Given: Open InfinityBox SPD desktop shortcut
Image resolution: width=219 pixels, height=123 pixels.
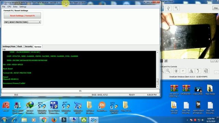Looking at the screenshot, I should point(114,108).
